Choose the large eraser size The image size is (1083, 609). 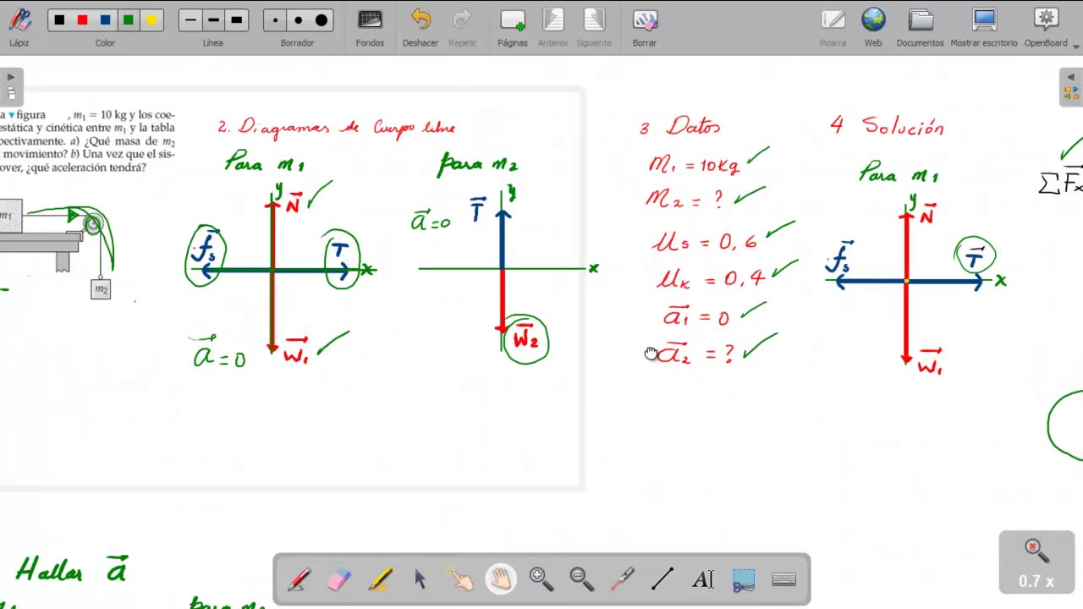coord(321,20)
